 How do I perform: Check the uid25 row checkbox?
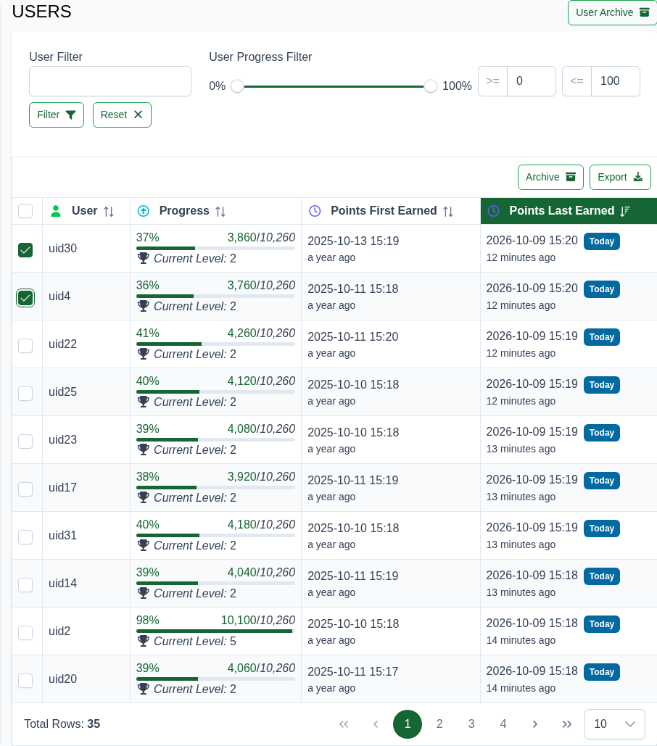tap(25, 394)
